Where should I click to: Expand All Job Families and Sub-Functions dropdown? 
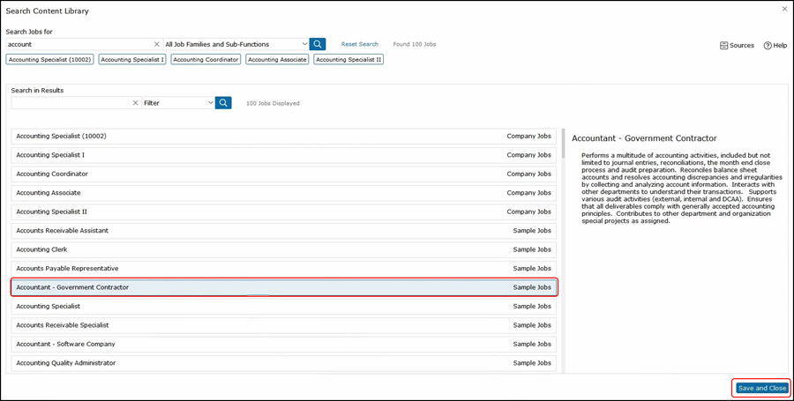pos(304,44)
